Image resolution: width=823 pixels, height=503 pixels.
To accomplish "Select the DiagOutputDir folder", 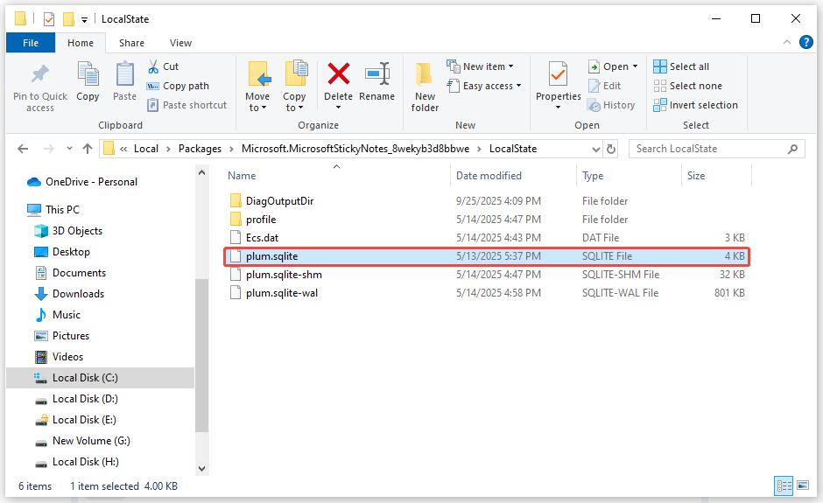I will pyautogui.click(x=279, y=201).
